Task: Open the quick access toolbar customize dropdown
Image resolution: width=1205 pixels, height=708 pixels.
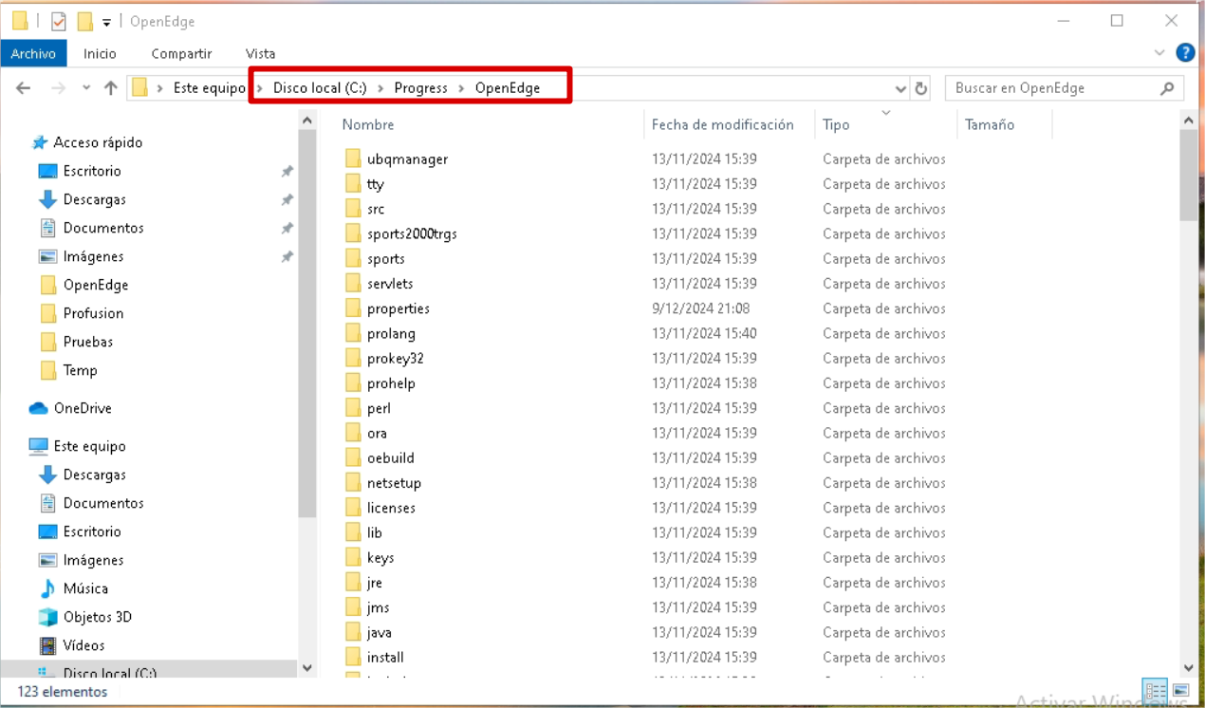Action: pyautogui.click(x=106, y=21)
